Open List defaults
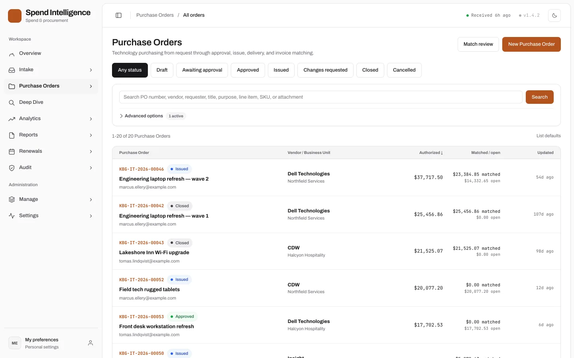Viewport: 574px width, 358px height. 548,136
